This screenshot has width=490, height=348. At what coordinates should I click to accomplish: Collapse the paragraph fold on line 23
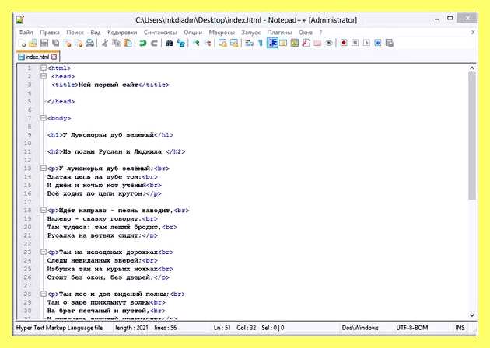[44, 252]
